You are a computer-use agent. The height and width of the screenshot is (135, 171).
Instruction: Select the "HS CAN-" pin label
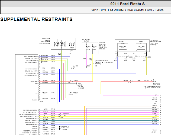pos(35,127)
